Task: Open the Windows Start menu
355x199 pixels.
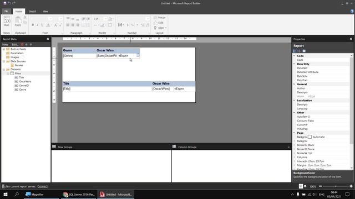Action: click(x=6, y=194)
